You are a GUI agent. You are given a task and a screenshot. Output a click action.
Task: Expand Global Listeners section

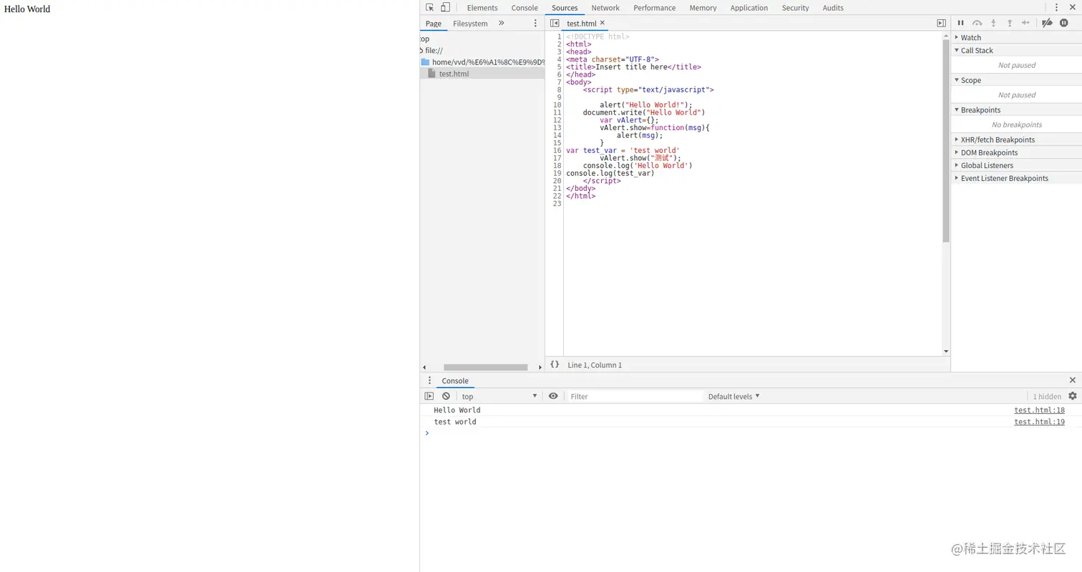point(1016,165)
